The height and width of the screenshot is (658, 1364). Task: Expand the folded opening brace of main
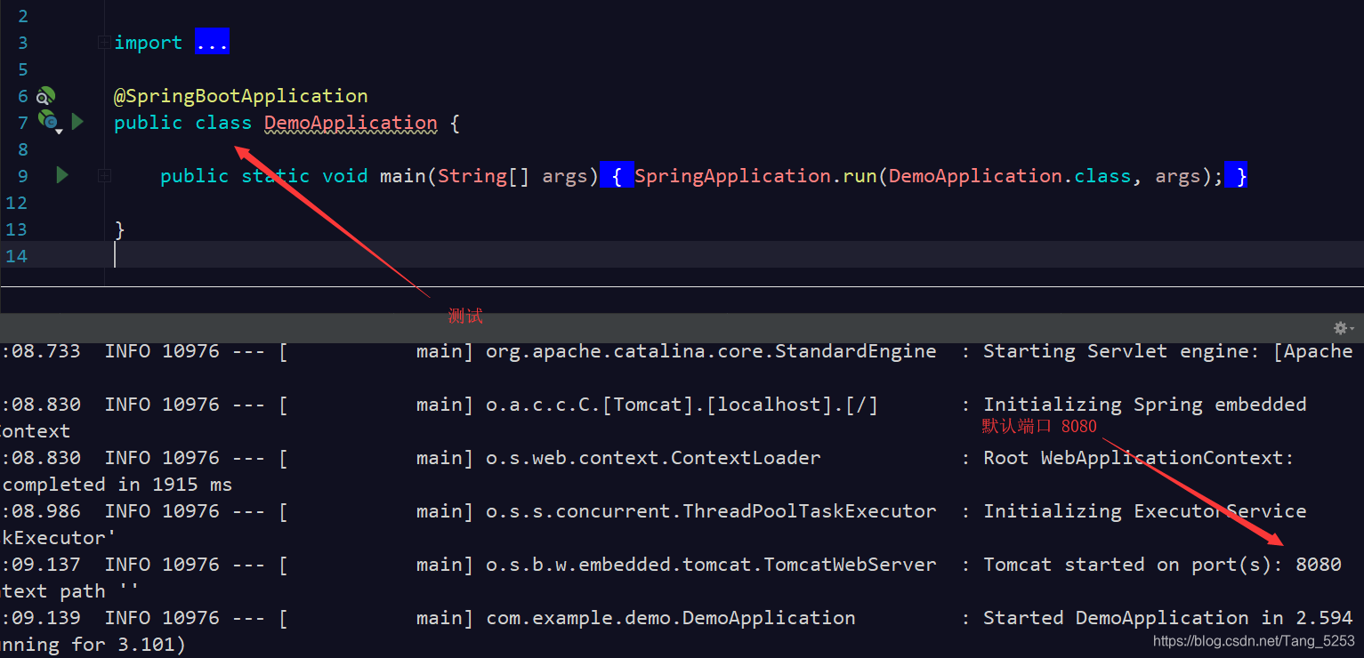pyautogui.click(x=617, y=176)
